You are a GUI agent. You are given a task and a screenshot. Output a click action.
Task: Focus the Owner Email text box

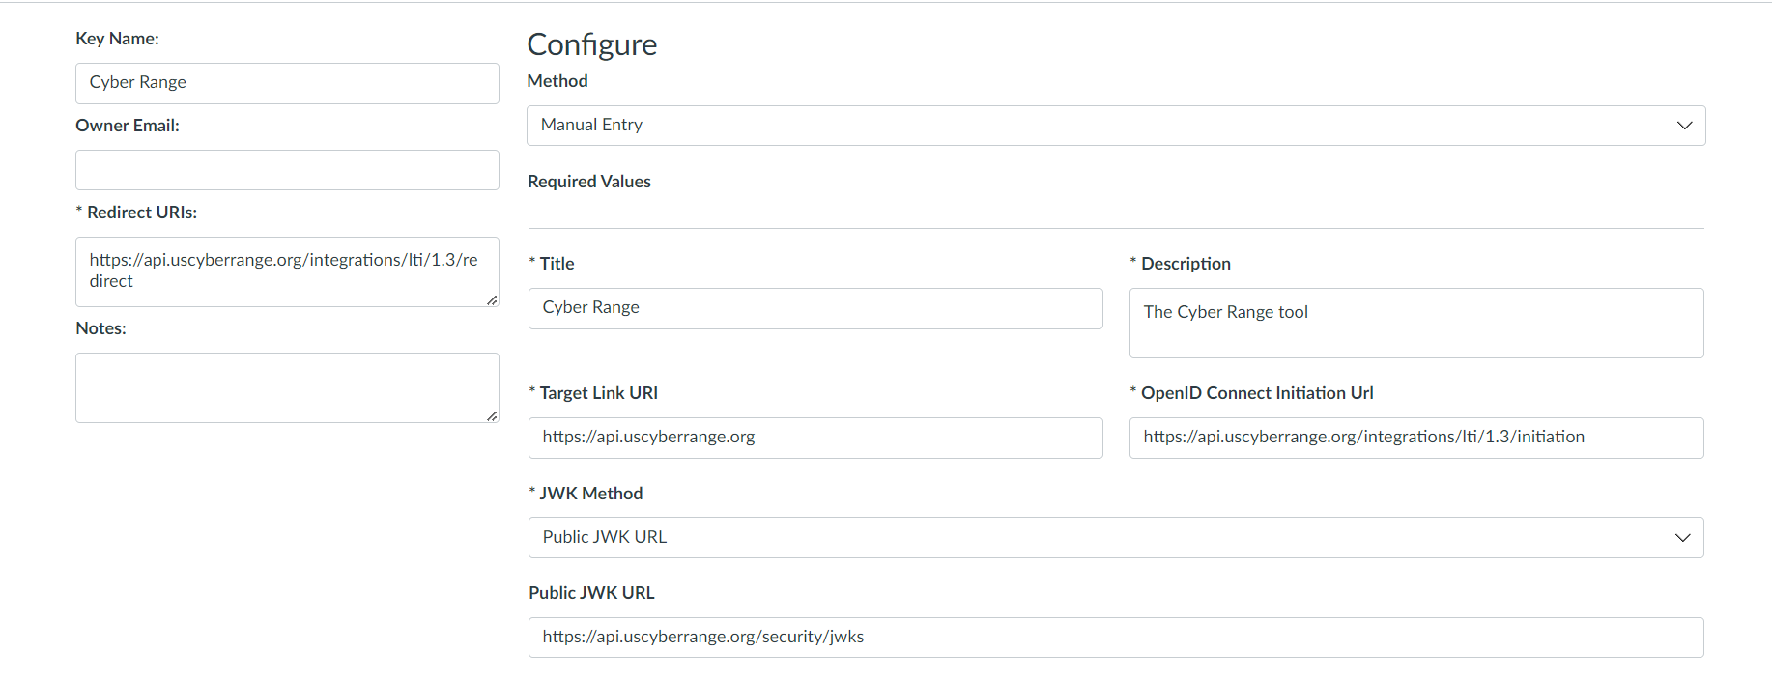(287, 170)
